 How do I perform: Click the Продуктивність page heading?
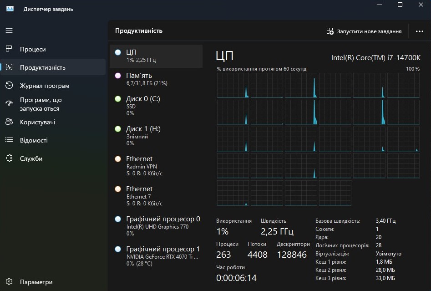(139, 31)
